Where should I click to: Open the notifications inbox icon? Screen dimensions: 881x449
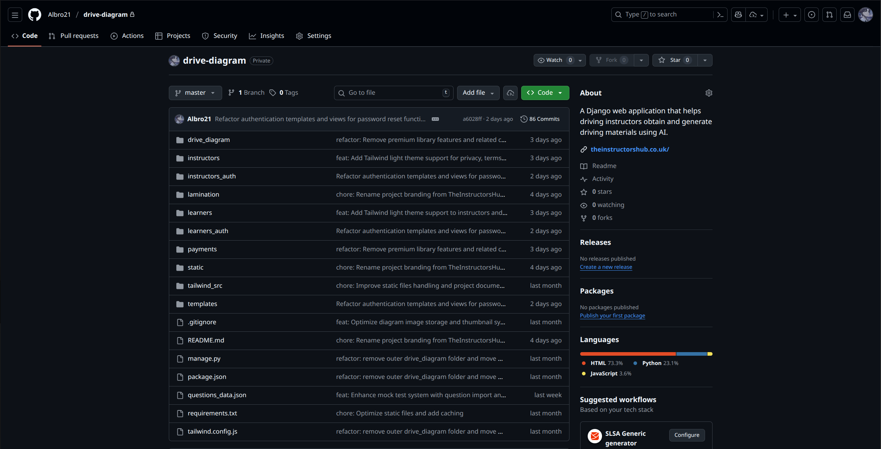(847, 15)
